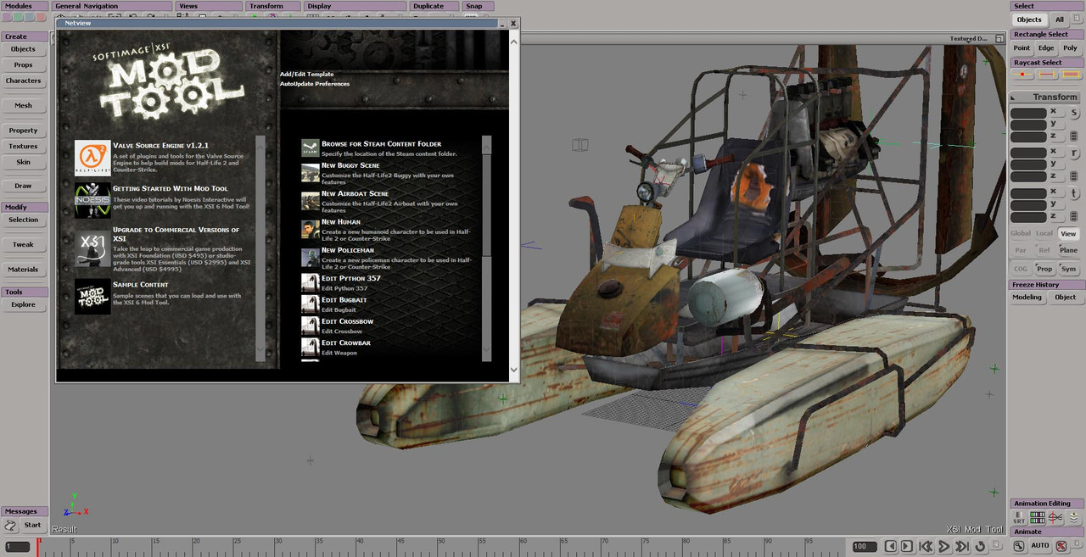The width and height of the screenshot is (1086, 557).
Task: Click the New Airboat Scene thumbnail icon
Action: (x=311, y=201)
